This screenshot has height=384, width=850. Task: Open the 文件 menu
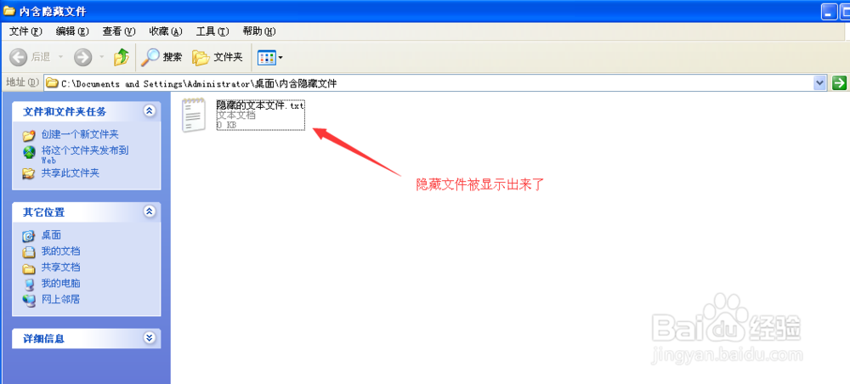(26, 31)
